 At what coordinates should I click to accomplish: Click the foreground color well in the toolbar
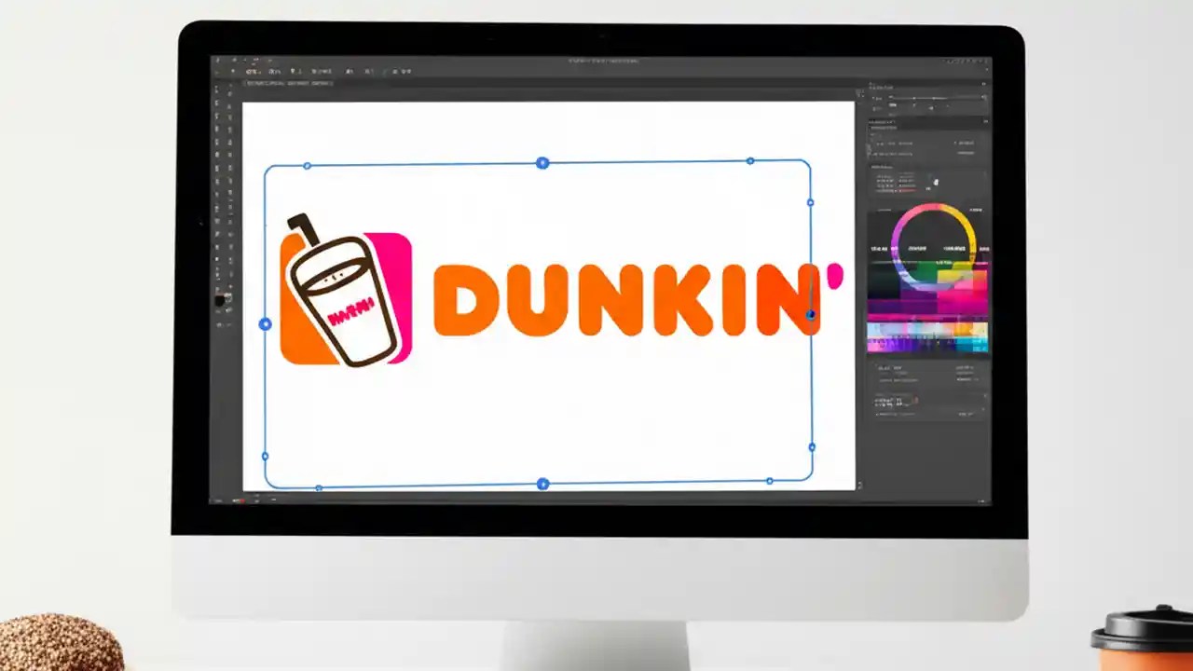[222, 300]
